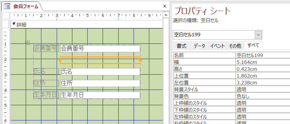Switch to the その他 tab
290x124 pixels.
coord(235,46)
